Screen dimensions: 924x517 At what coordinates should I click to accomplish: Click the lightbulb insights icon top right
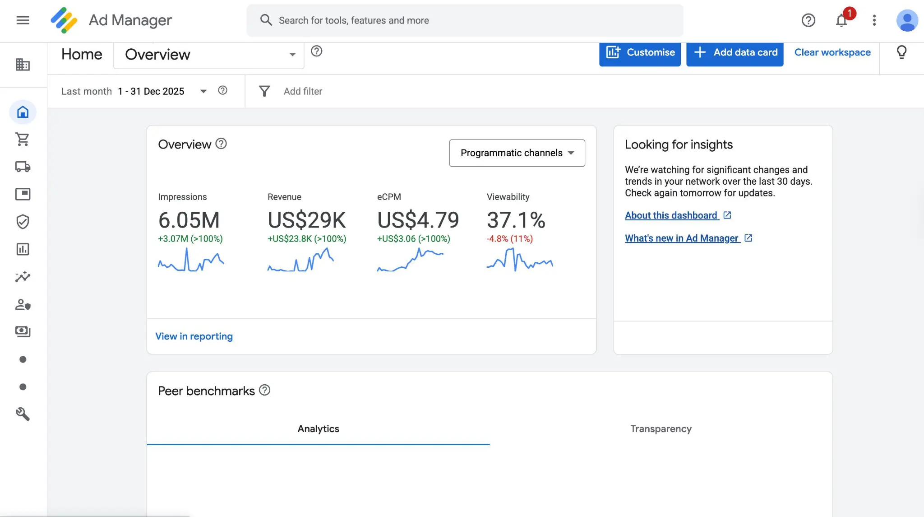901,52
